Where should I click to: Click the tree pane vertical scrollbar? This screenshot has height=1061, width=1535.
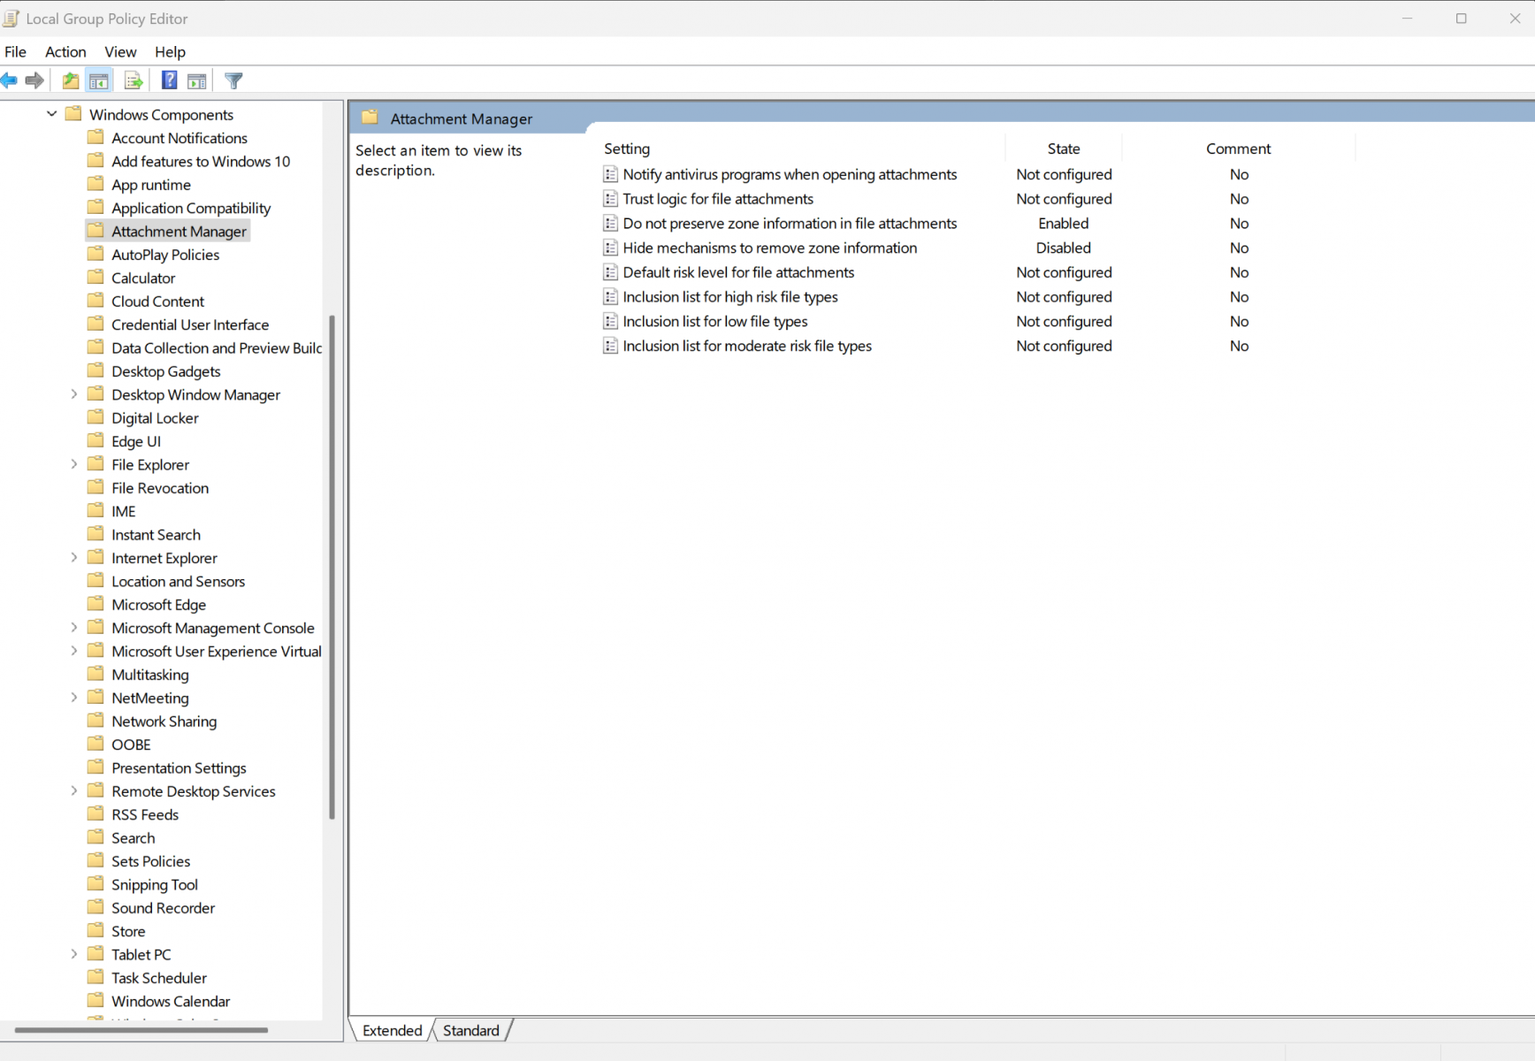point(332,566)
